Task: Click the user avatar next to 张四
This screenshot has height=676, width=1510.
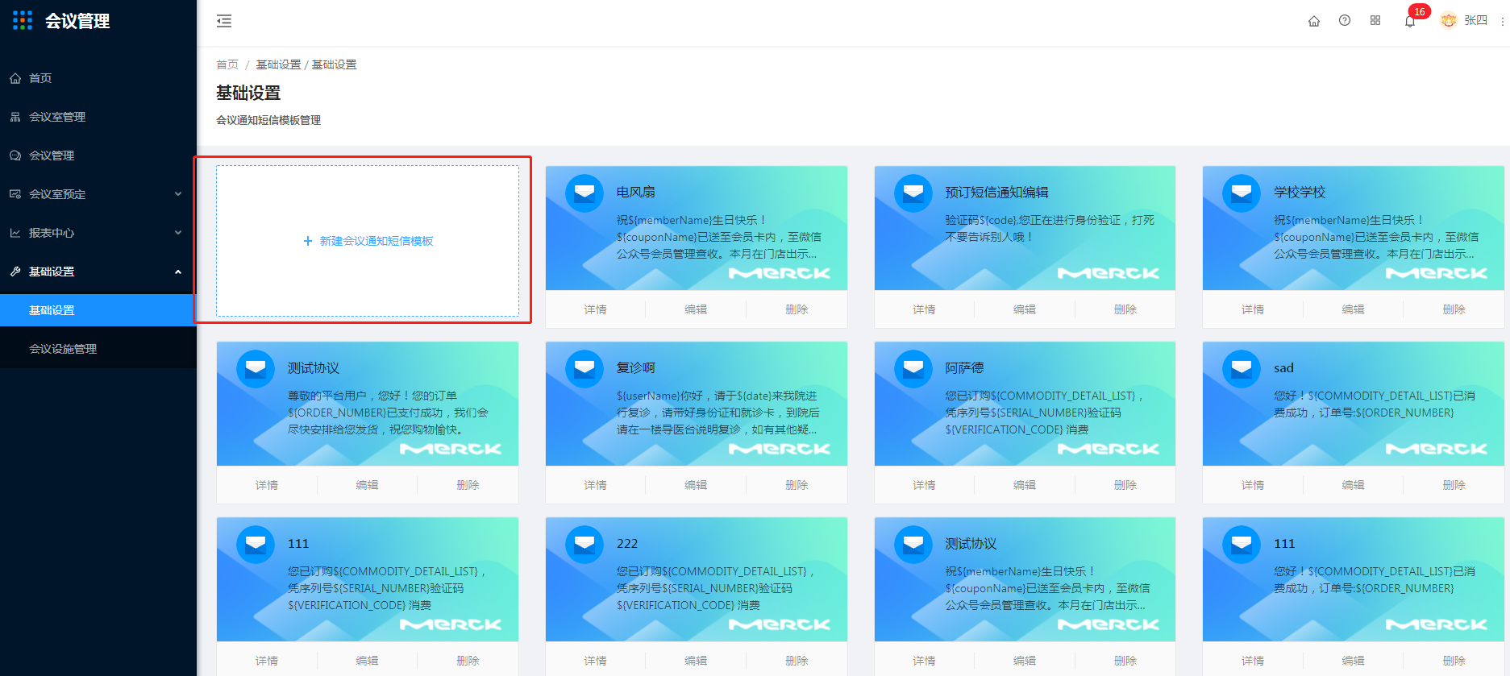Action: tap(1449, 21)
